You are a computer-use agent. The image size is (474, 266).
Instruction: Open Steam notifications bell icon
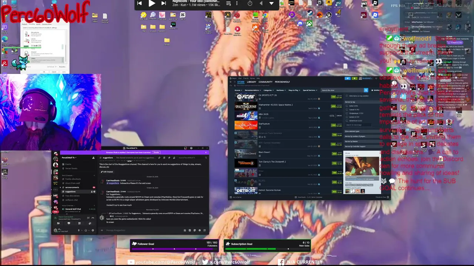354,78
